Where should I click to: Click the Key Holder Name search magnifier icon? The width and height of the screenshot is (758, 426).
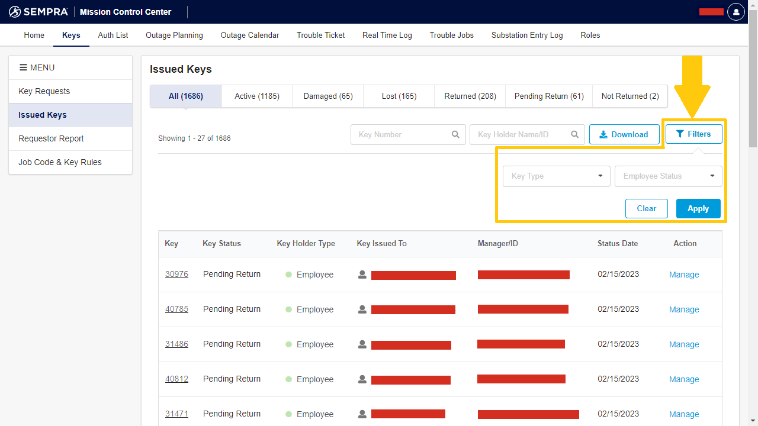coord(574,134)
